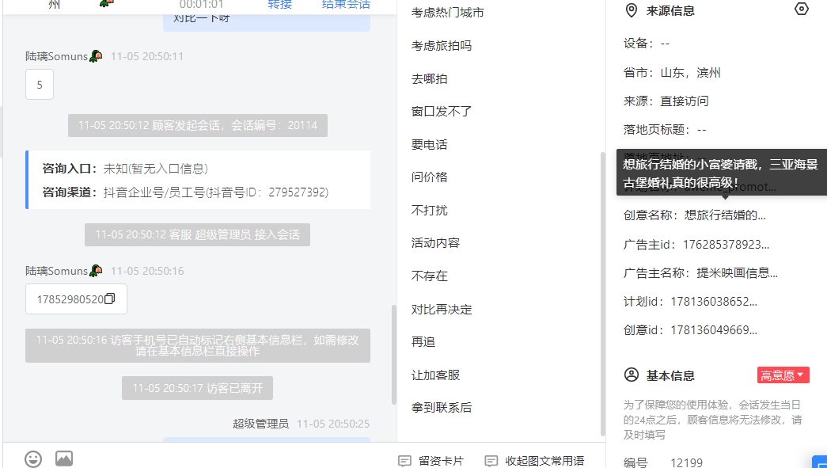Click the 超级管理员 sender label
Screen dimensions: 827x468
click(260, 424)
